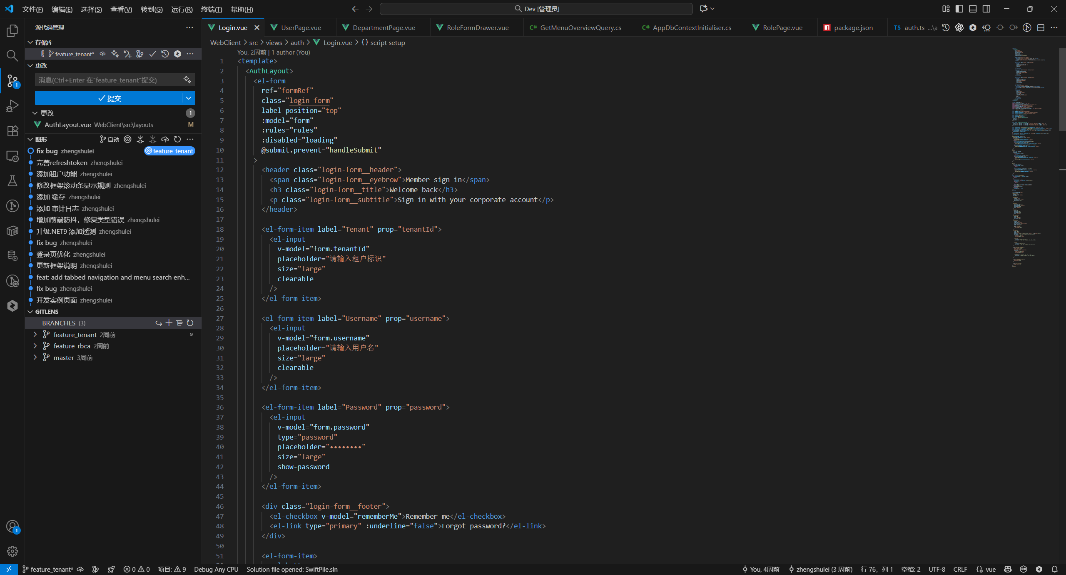
Task: Toggle the secondary side bar layout button
Action: click(986, 9)
